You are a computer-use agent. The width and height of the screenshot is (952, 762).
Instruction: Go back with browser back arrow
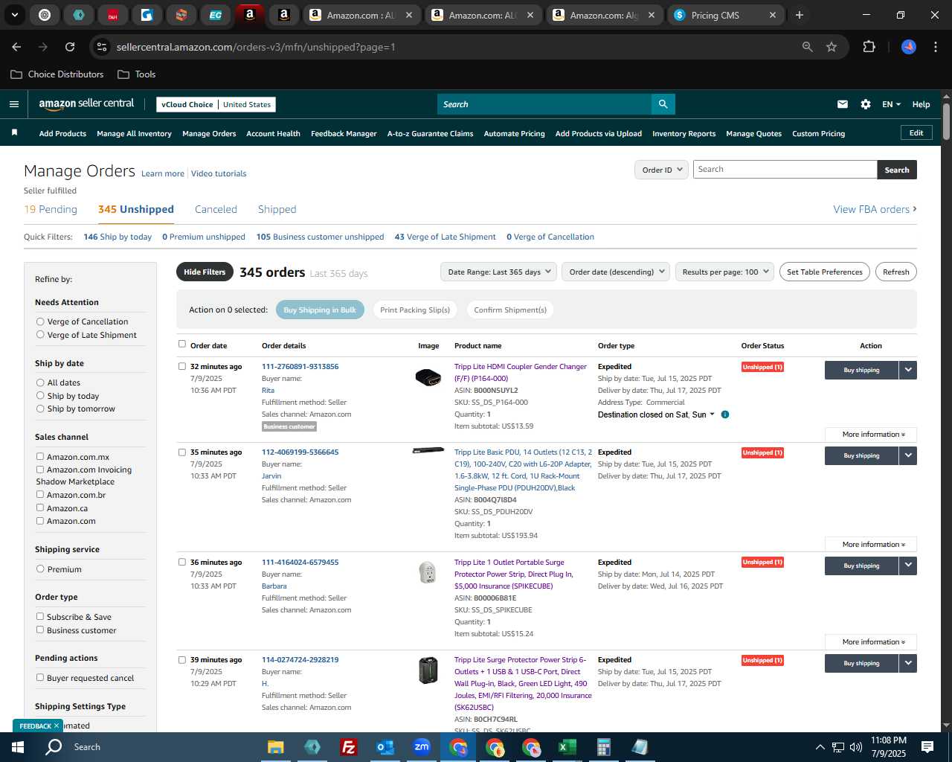[x=16, y=47]
